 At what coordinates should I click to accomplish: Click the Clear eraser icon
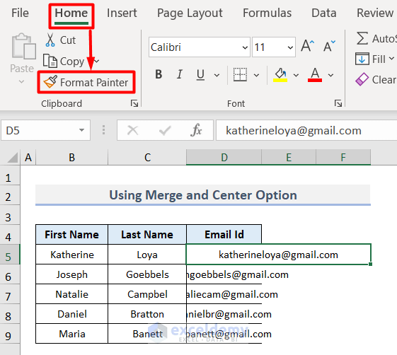click(x=362, y=80)
